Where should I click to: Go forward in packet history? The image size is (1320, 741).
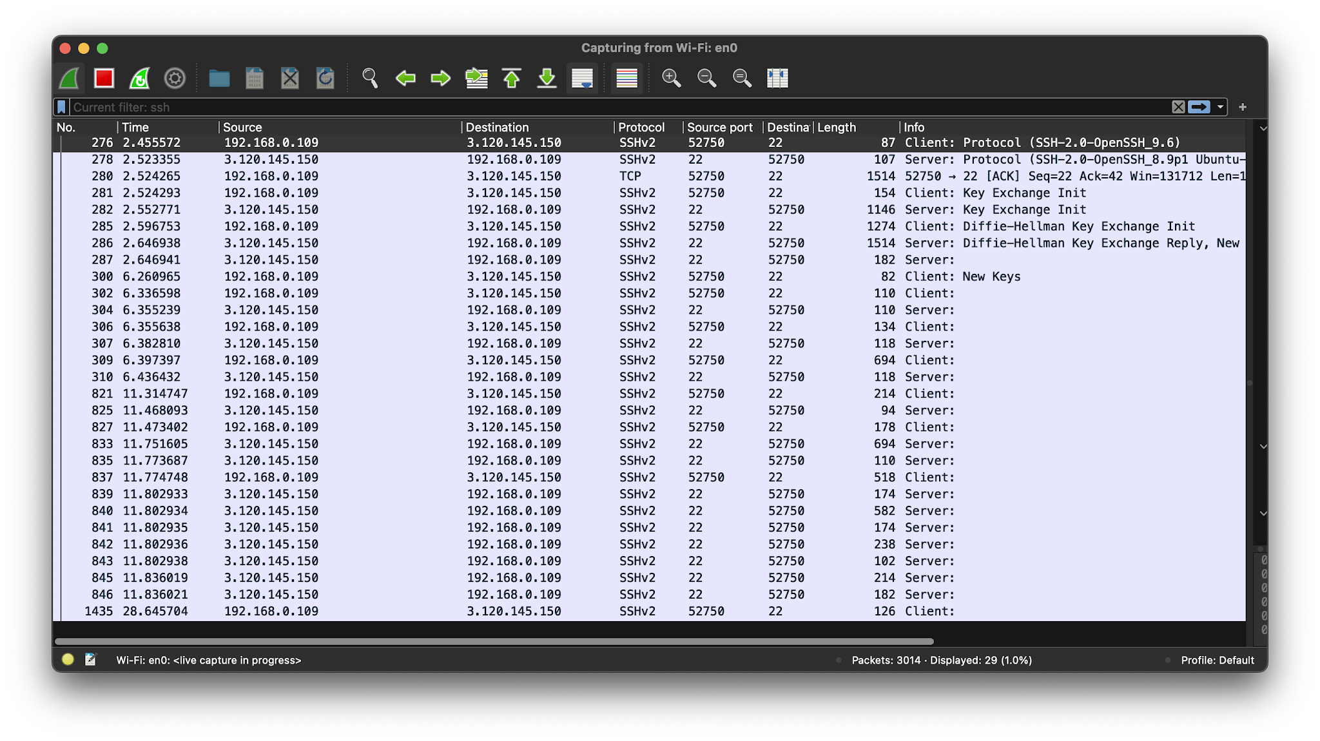441,79
